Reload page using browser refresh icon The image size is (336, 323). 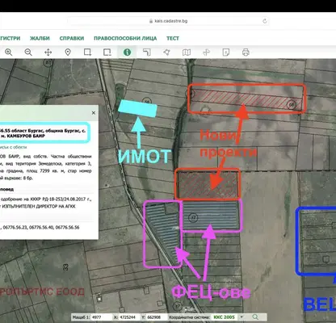pyautogui.click(x=265, y=21)
